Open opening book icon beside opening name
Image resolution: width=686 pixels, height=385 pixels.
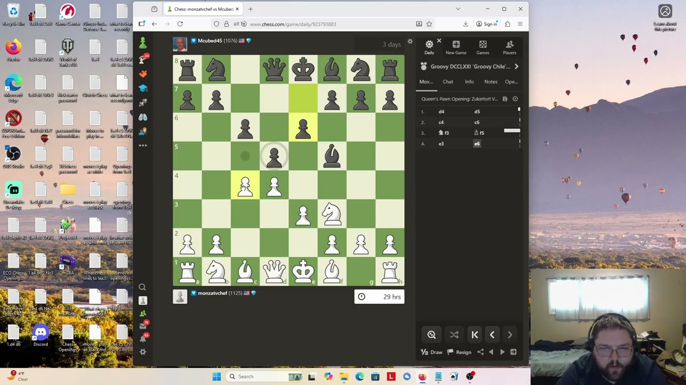pos(505,99)
